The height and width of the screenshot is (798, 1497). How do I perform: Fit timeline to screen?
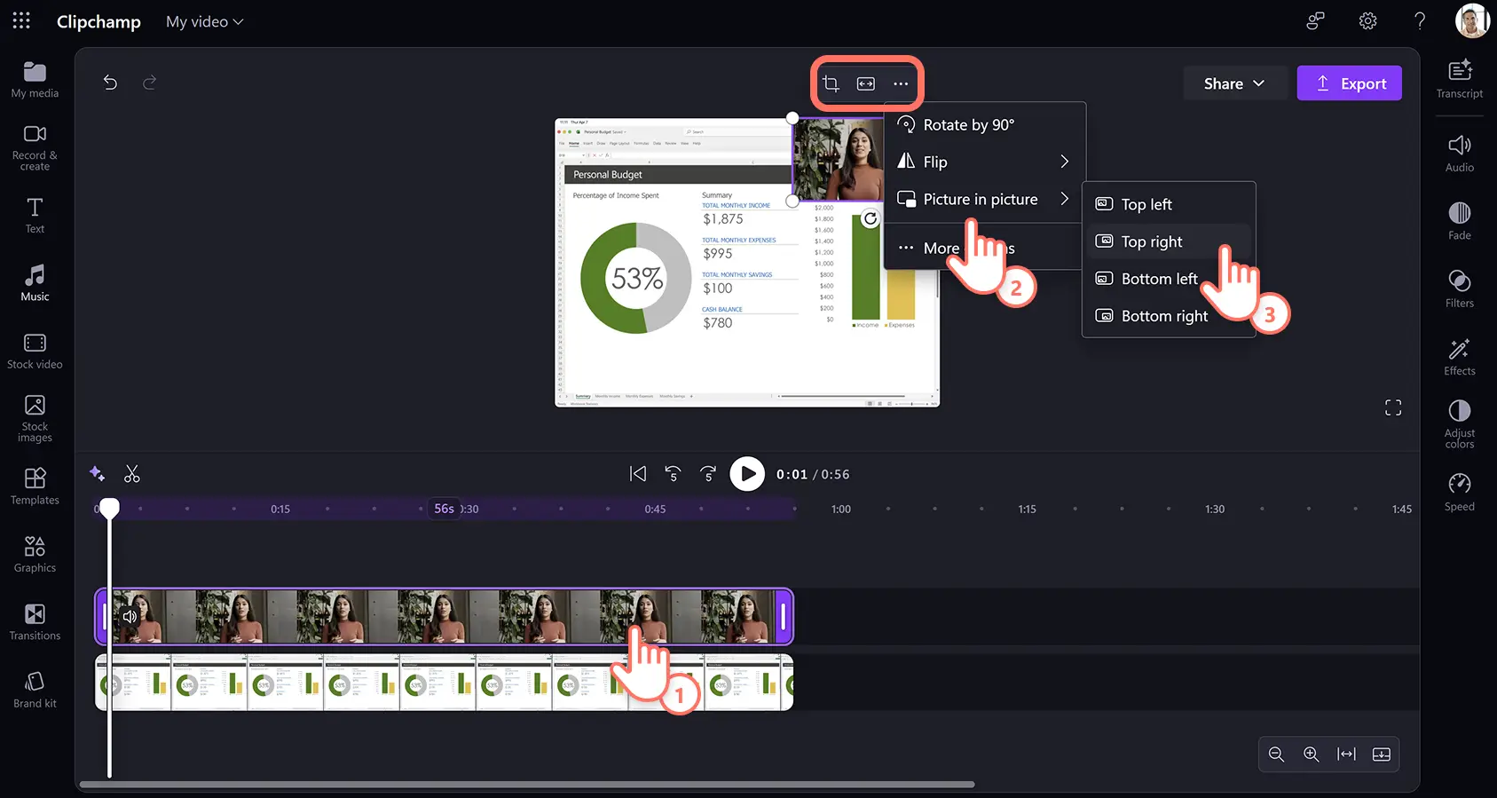pyautogui.click(x=1346, y=754)
